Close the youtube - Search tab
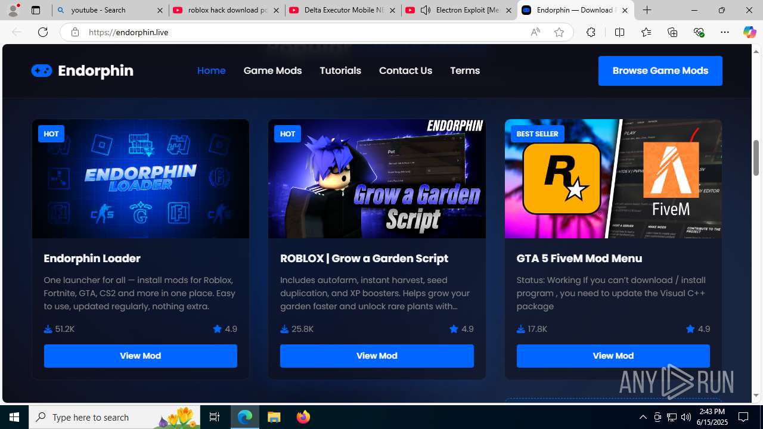Image resolution: width=763 pixels, height=429 pixels. (160, 10)
